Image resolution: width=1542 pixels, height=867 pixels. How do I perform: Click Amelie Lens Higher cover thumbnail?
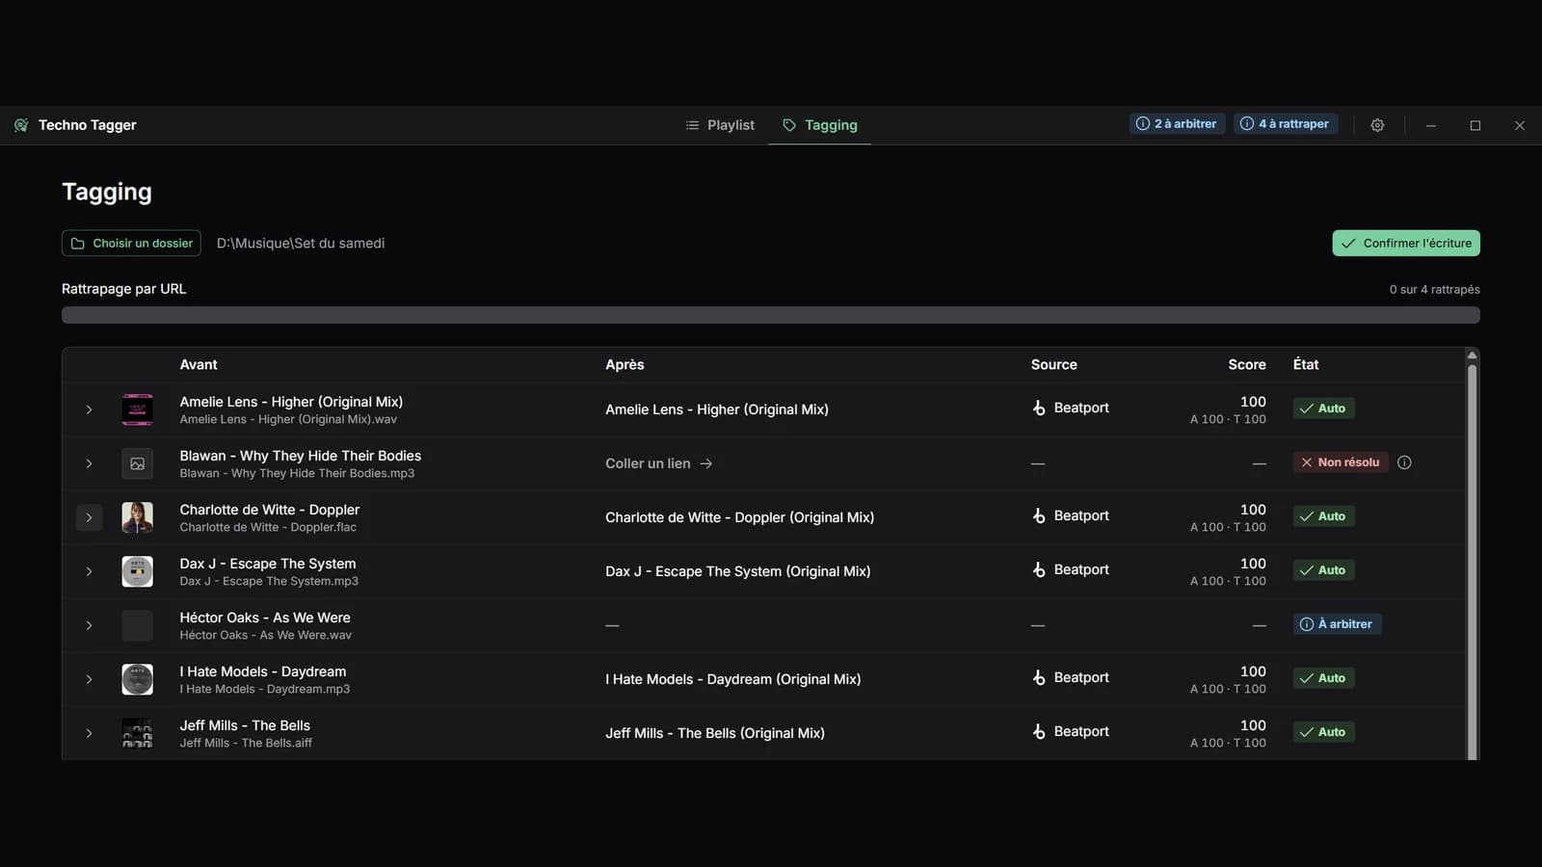click(x=137, y=409)
